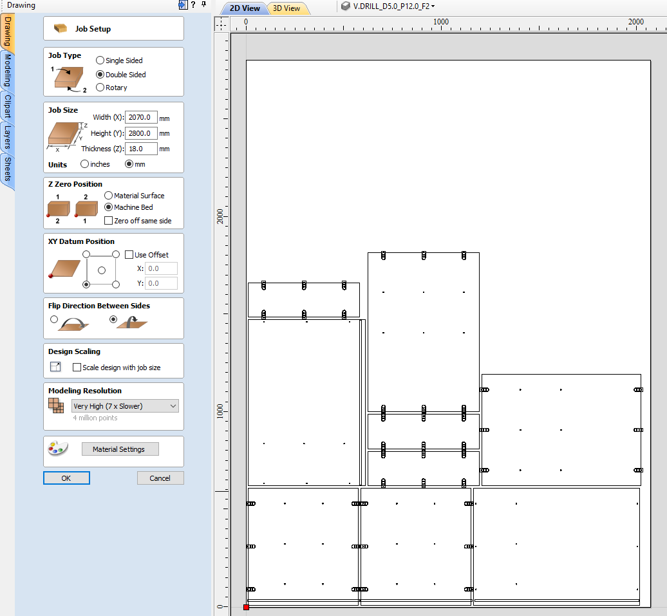Click the Cancel button
Screen dimensions: 667x616
160,478
